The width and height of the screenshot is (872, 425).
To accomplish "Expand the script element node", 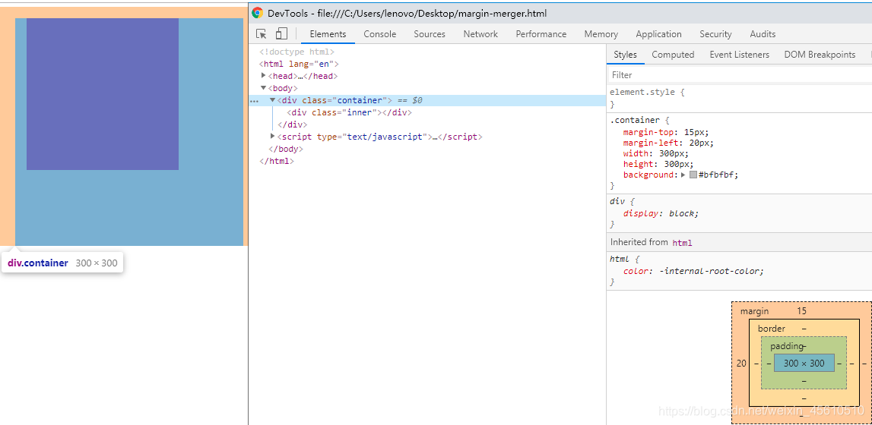I will [x=272, y=136].
